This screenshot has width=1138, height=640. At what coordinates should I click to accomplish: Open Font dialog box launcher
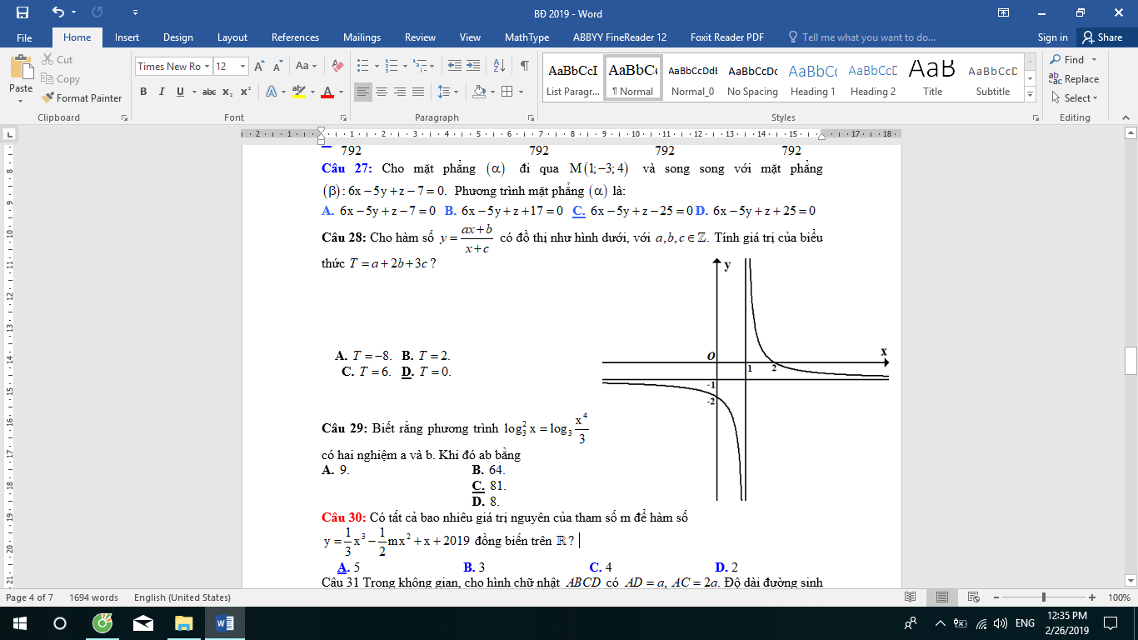[x=342, y=117]
